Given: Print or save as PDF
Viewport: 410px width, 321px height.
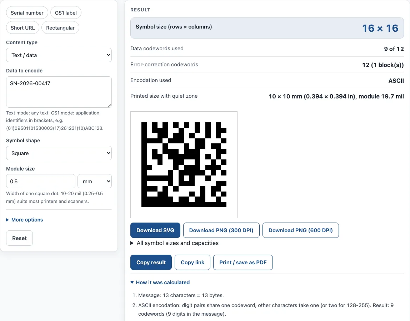Looking at the screenshot, I should [x=243, y=263].
